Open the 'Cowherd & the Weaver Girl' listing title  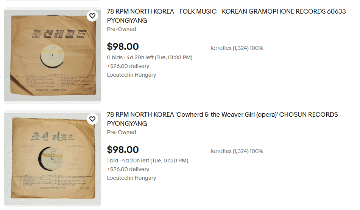[x=222, y=115]
